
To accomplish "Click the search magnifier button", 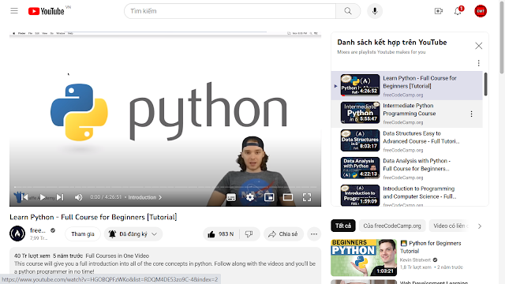I will point(348,11).
